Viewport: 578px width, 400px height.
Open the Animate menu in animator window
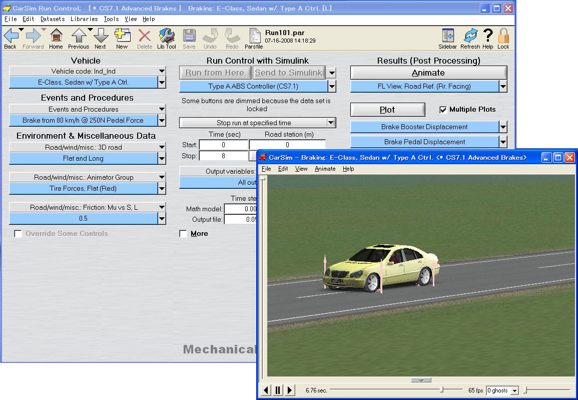325,169
